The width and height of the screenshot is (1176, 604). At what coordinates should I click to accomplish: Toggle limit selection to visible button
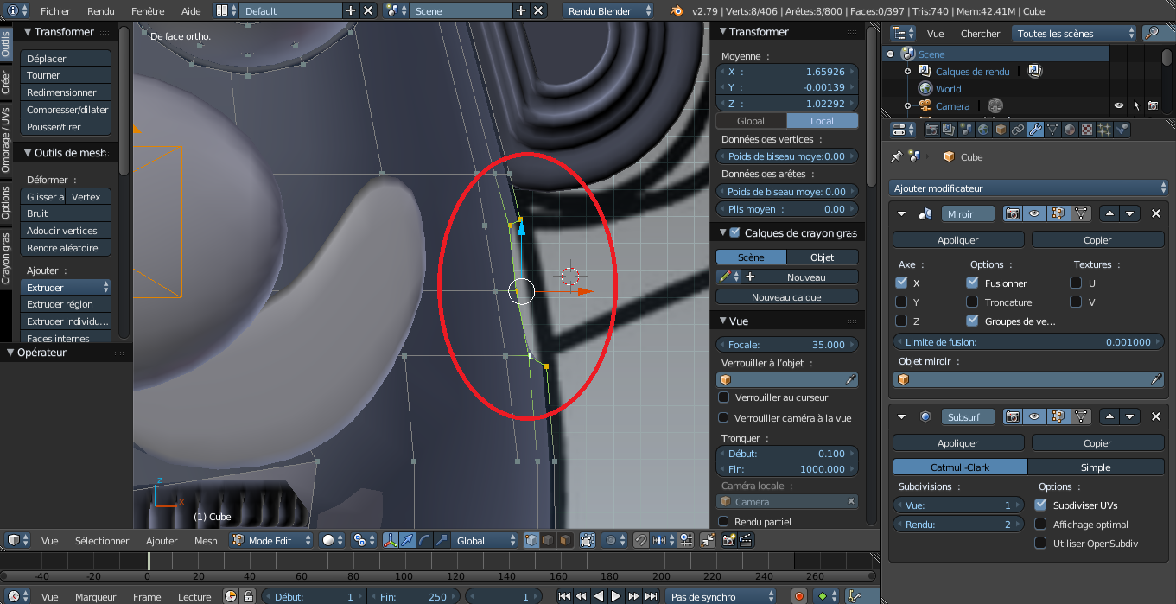pyautogui.click(x=588, y=540)
